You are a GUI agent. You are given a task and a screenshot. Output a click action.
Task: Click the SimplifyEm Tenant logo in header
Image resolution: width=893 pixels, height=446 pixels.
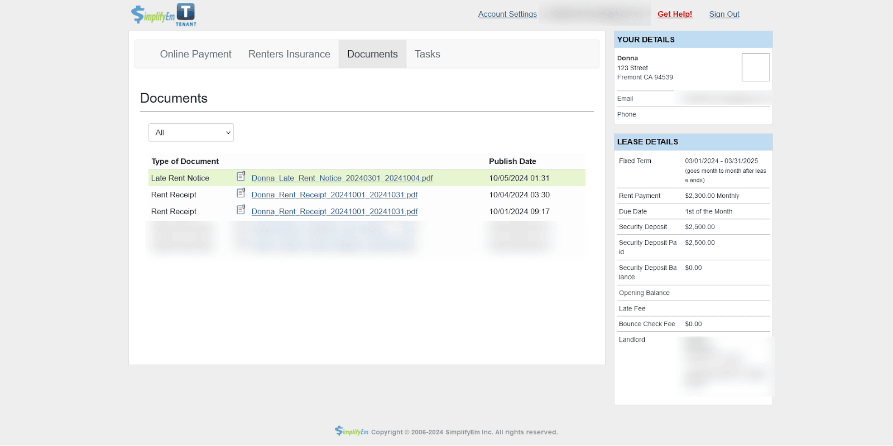(x=164, y=14)
